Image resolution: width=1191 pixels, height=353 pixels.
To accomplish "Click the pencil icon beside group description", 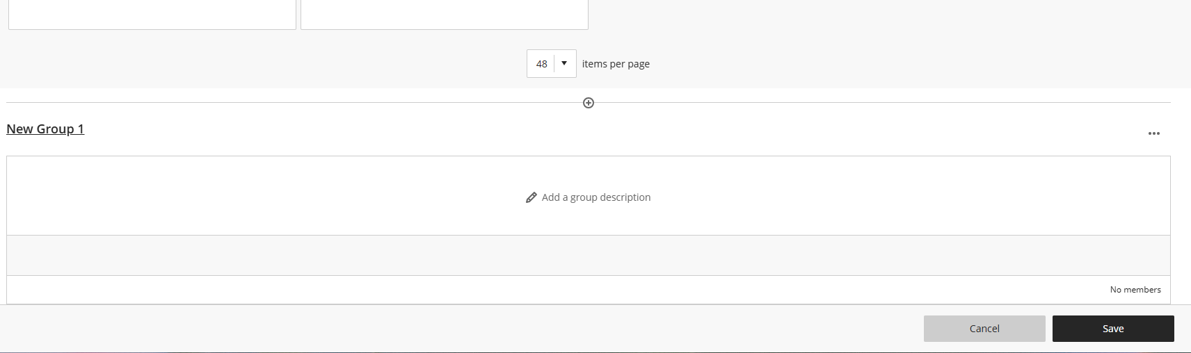I will pos(531,197).
